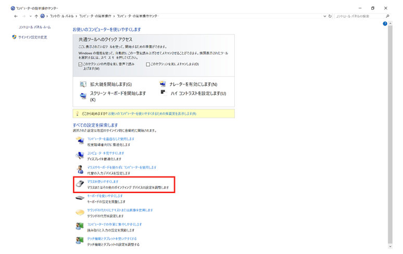Open Help via the blue question icon
This screenshot has height=254, width=403.
[385, 23]
